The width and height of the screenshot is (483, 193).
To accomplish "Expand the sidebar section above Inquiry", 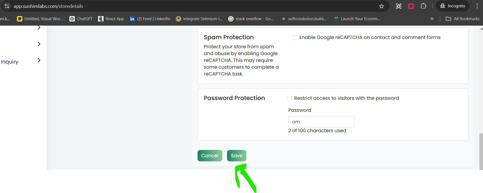I will click(39, 44).
